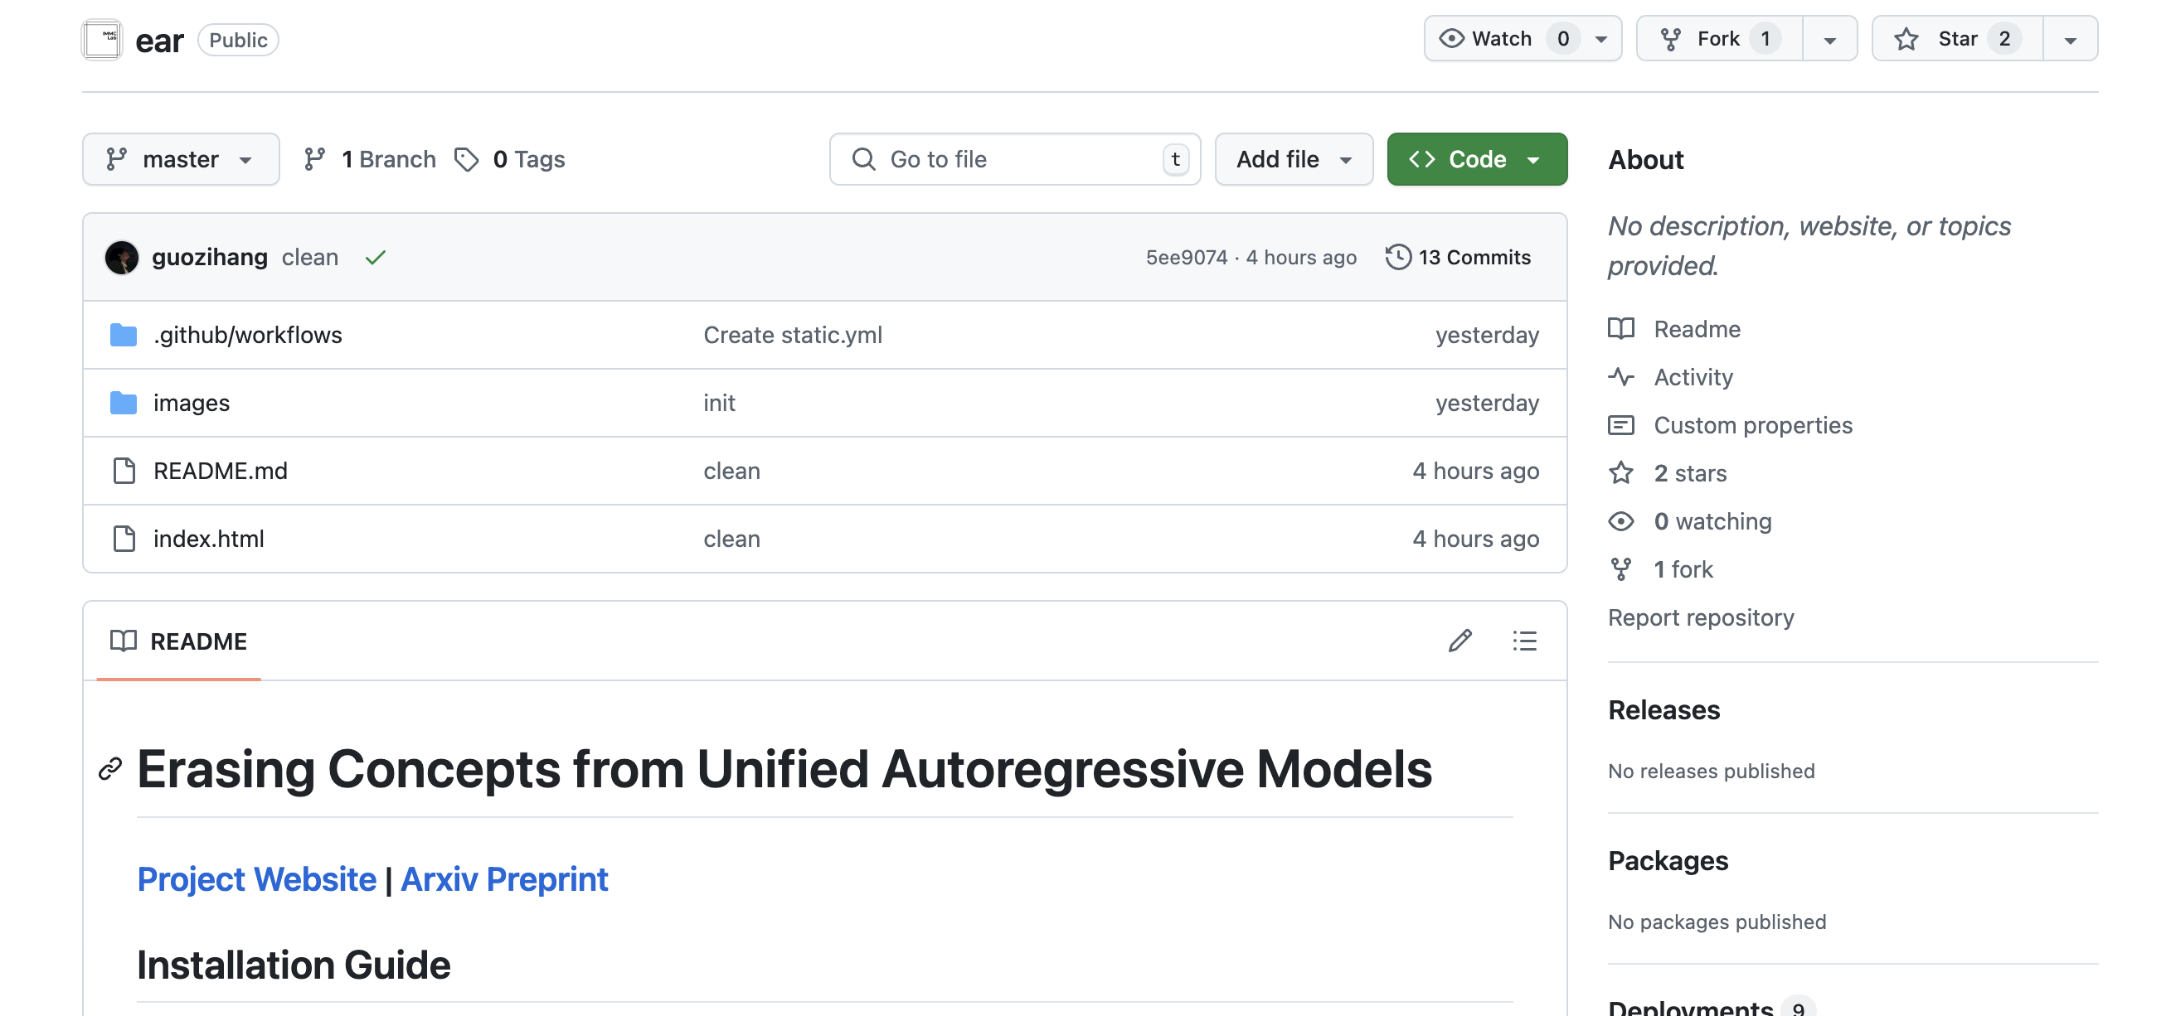
Task: Click the book icon in README tab
Action: point(123,641)
